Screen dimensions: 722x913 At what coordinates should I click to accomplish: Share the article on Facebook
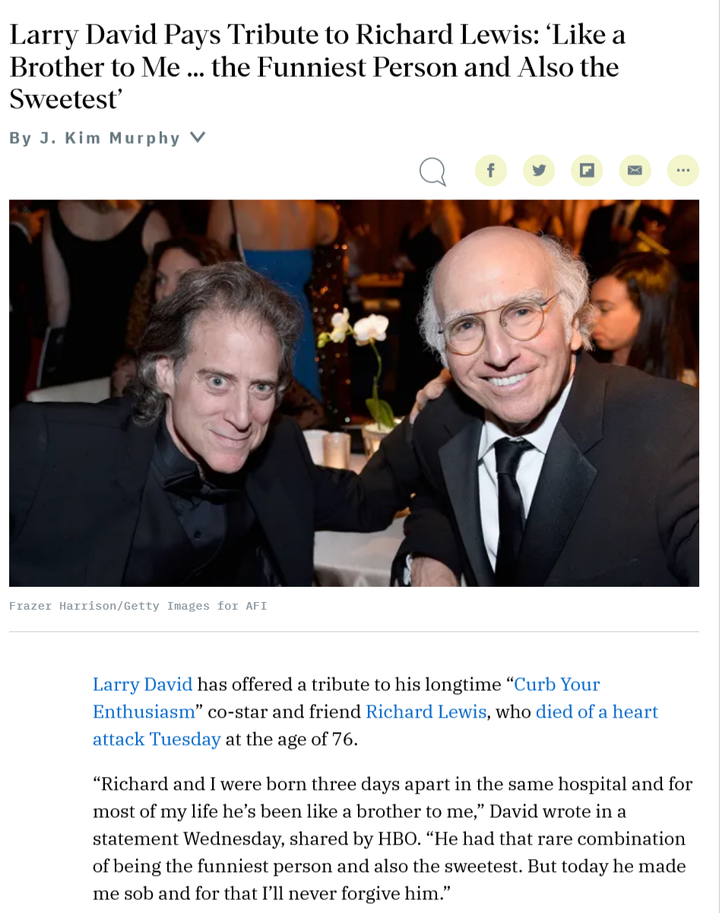coord(491,170)
